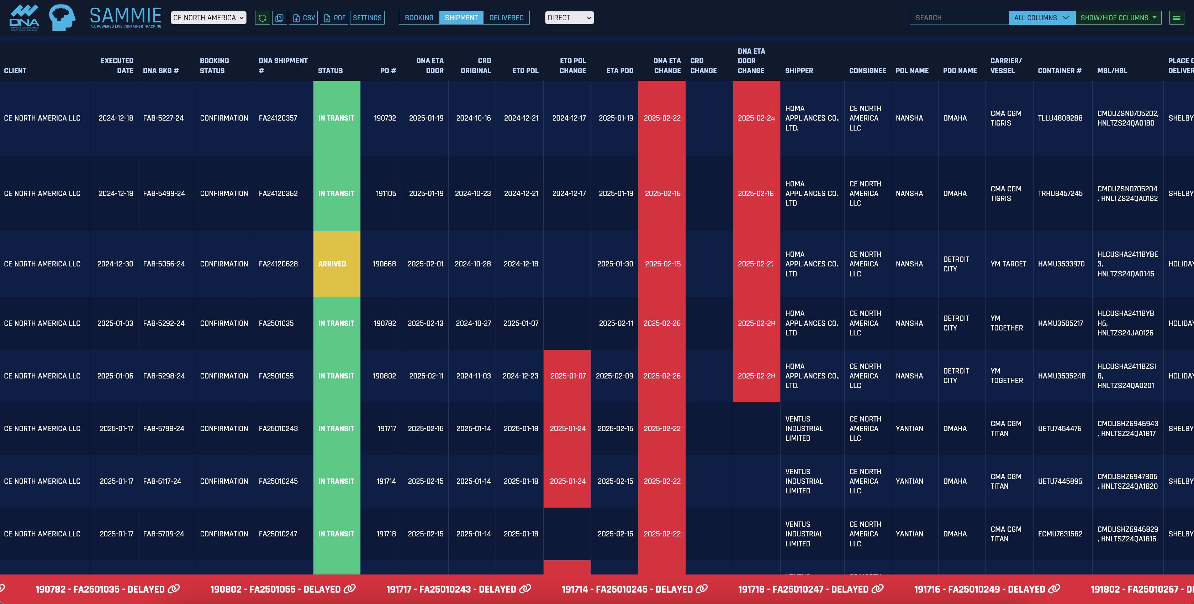Export table as CSV
Image resolution: width=1194 pixels, height=604 pixels.
coord(303,18)
